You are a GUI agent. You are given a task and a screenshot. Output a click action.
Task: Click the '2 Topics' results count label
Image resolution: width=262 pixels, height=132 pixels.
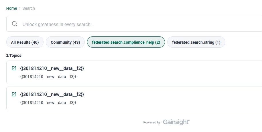14,55
